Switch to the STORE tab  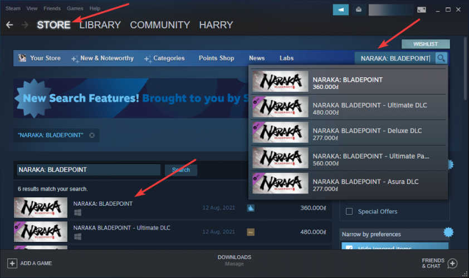point(53,25)
